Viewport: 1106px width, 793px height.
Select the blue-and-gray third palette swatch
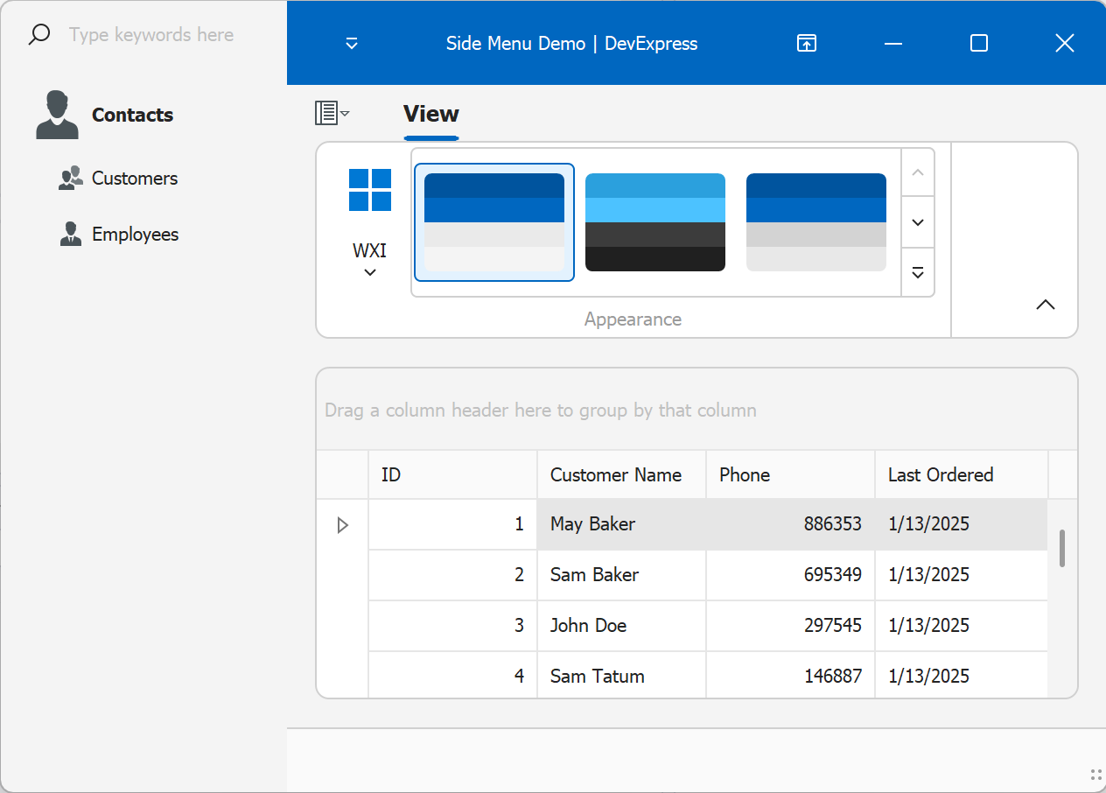click(816, 222)
